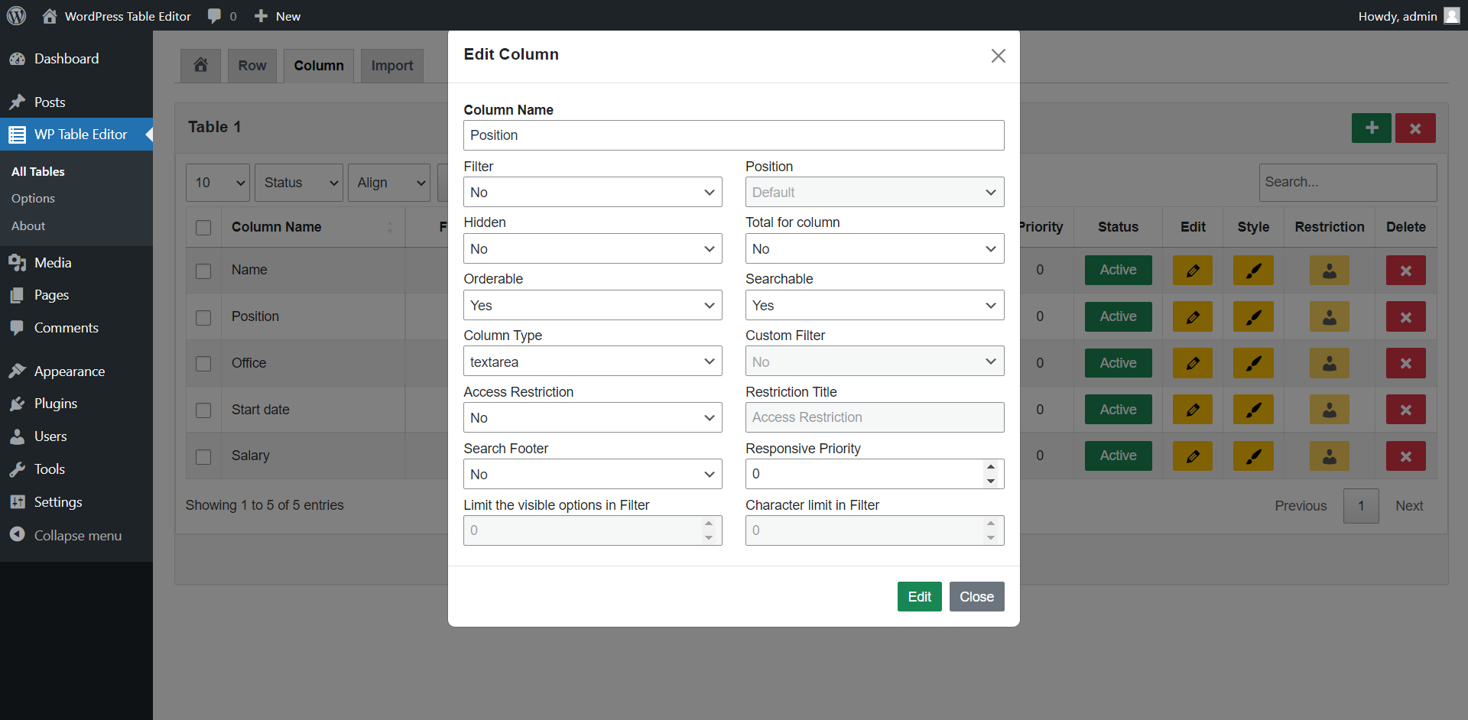Delete the Office column with red X
Viewport: 1468px width, 720px height.
coord(1405,363)
